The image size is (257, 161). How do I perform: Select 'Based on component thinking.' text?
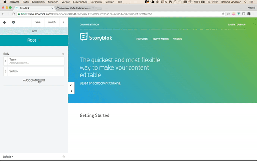[x=100, y=83]
